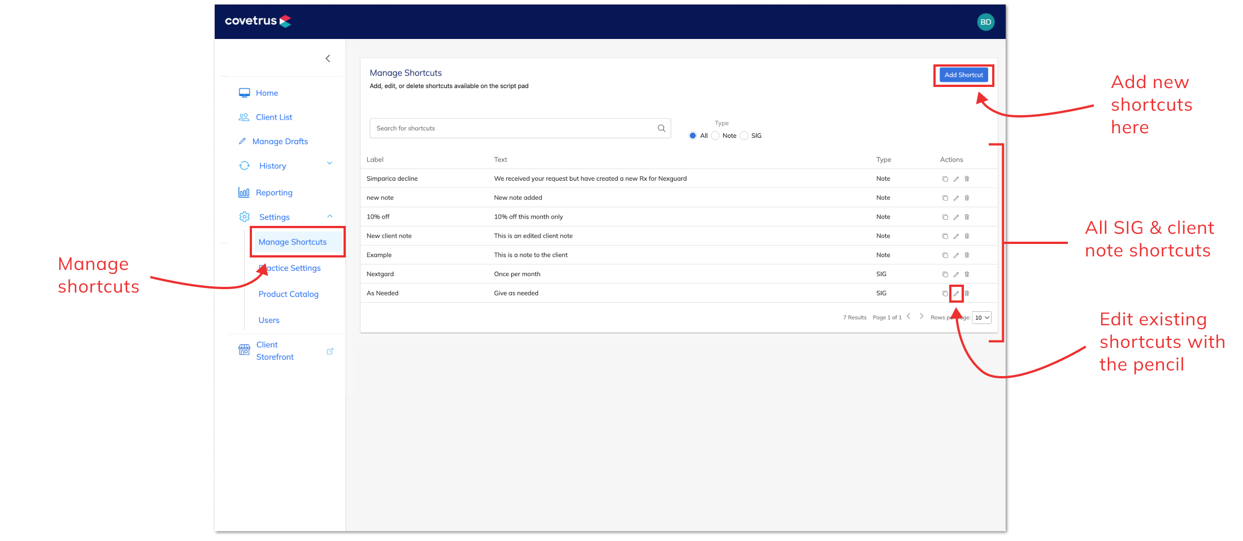The height and width of the screenshot is (541, 1243).
Task: Click the Manage Drafts pencil icon
Action: pyautogui.click(x=243, y=141)
